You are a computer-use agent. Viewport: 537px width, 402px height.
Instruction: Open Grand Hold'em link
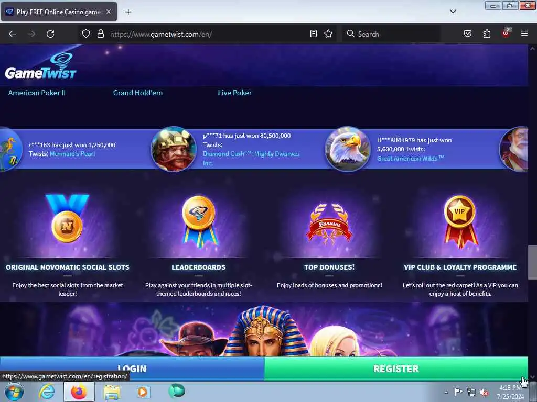point(138,93)
